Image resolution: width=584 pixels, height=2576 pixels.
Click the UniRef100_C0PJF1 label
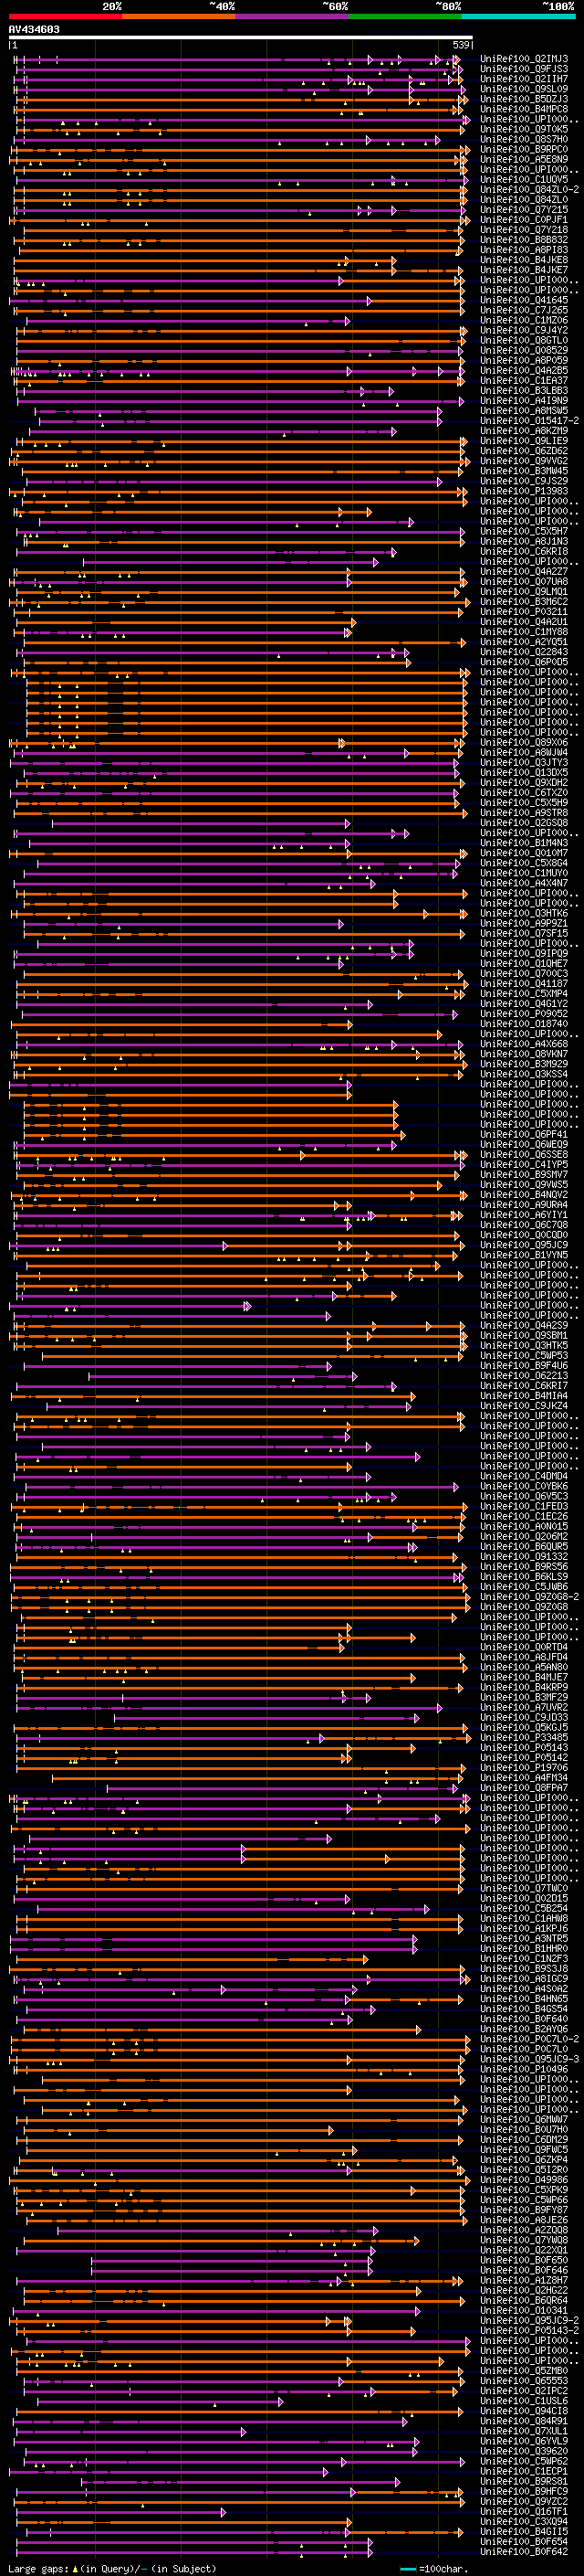524,220
